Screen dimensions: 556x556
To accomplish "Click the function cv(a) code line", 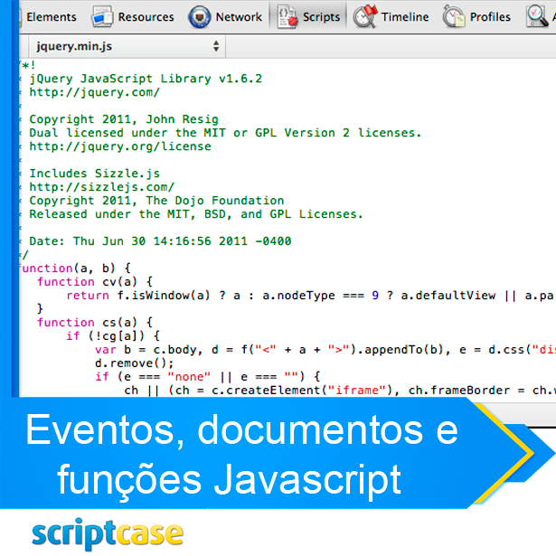I will pos(95,282).
